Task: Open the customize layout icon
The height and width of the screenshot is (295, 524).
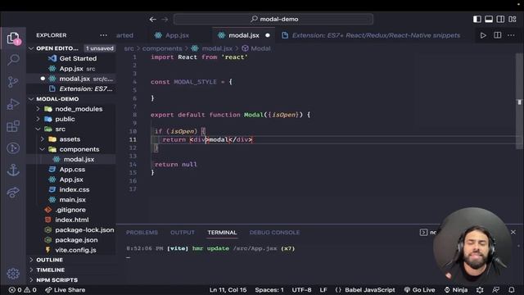Action: coord(513,19)
